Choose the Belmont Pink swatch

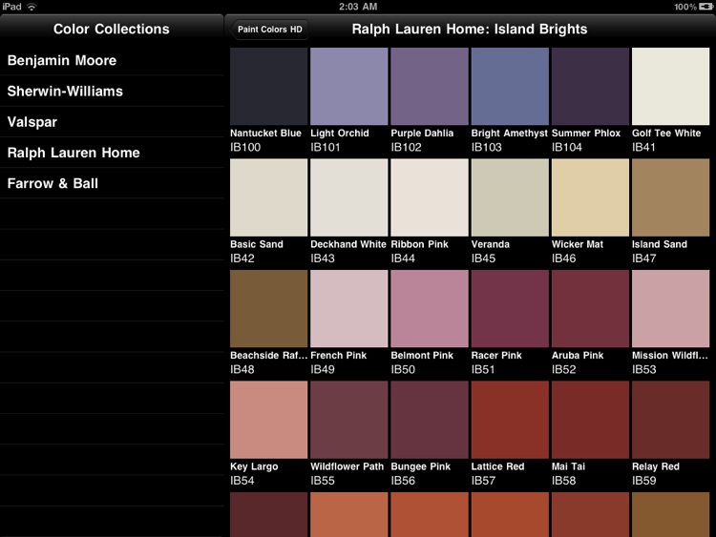430,308
